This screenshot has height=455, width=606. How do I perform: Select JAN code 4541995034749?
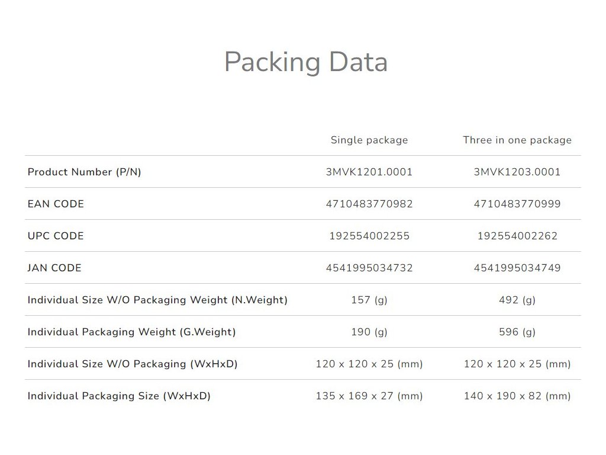pyautogui.click(x=517, y=268)
